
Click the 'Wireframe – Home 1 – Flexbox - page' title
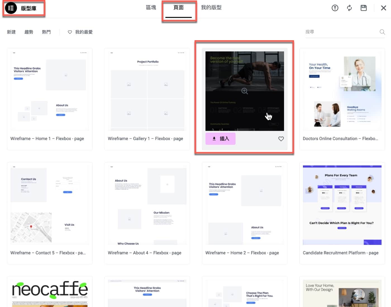coord(47,139)
